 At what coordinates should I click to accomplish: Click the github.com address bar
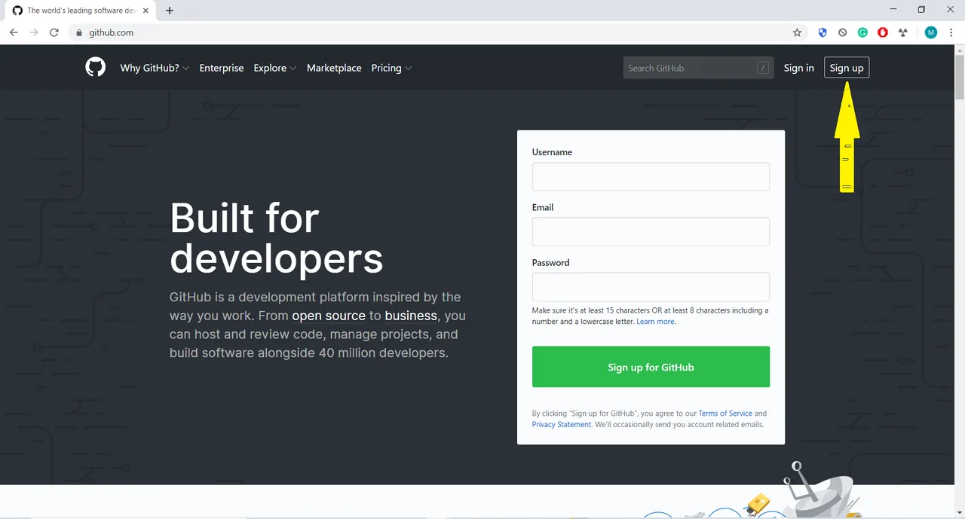point(437,32)
